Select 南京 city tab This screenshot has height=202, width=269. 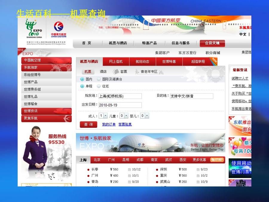tap(154, 160)
